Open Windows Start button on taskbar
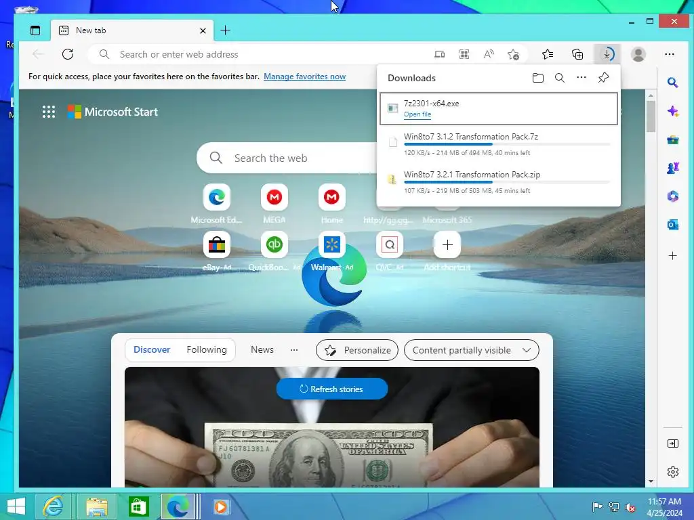The height and width of the screenshot is (520, 694). click(x=16, y=506)
